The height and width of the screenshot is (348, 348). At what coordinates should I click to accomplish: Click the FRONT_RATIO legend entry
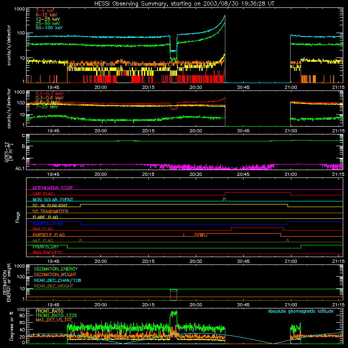(x=50, y=311)
